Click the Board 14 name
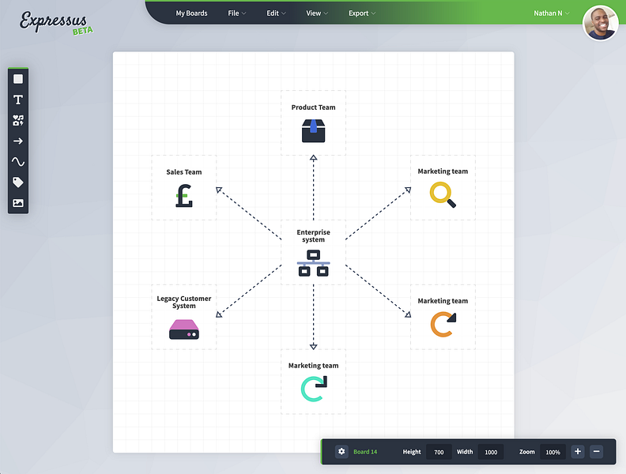626x474 pixels. (365, 452)
